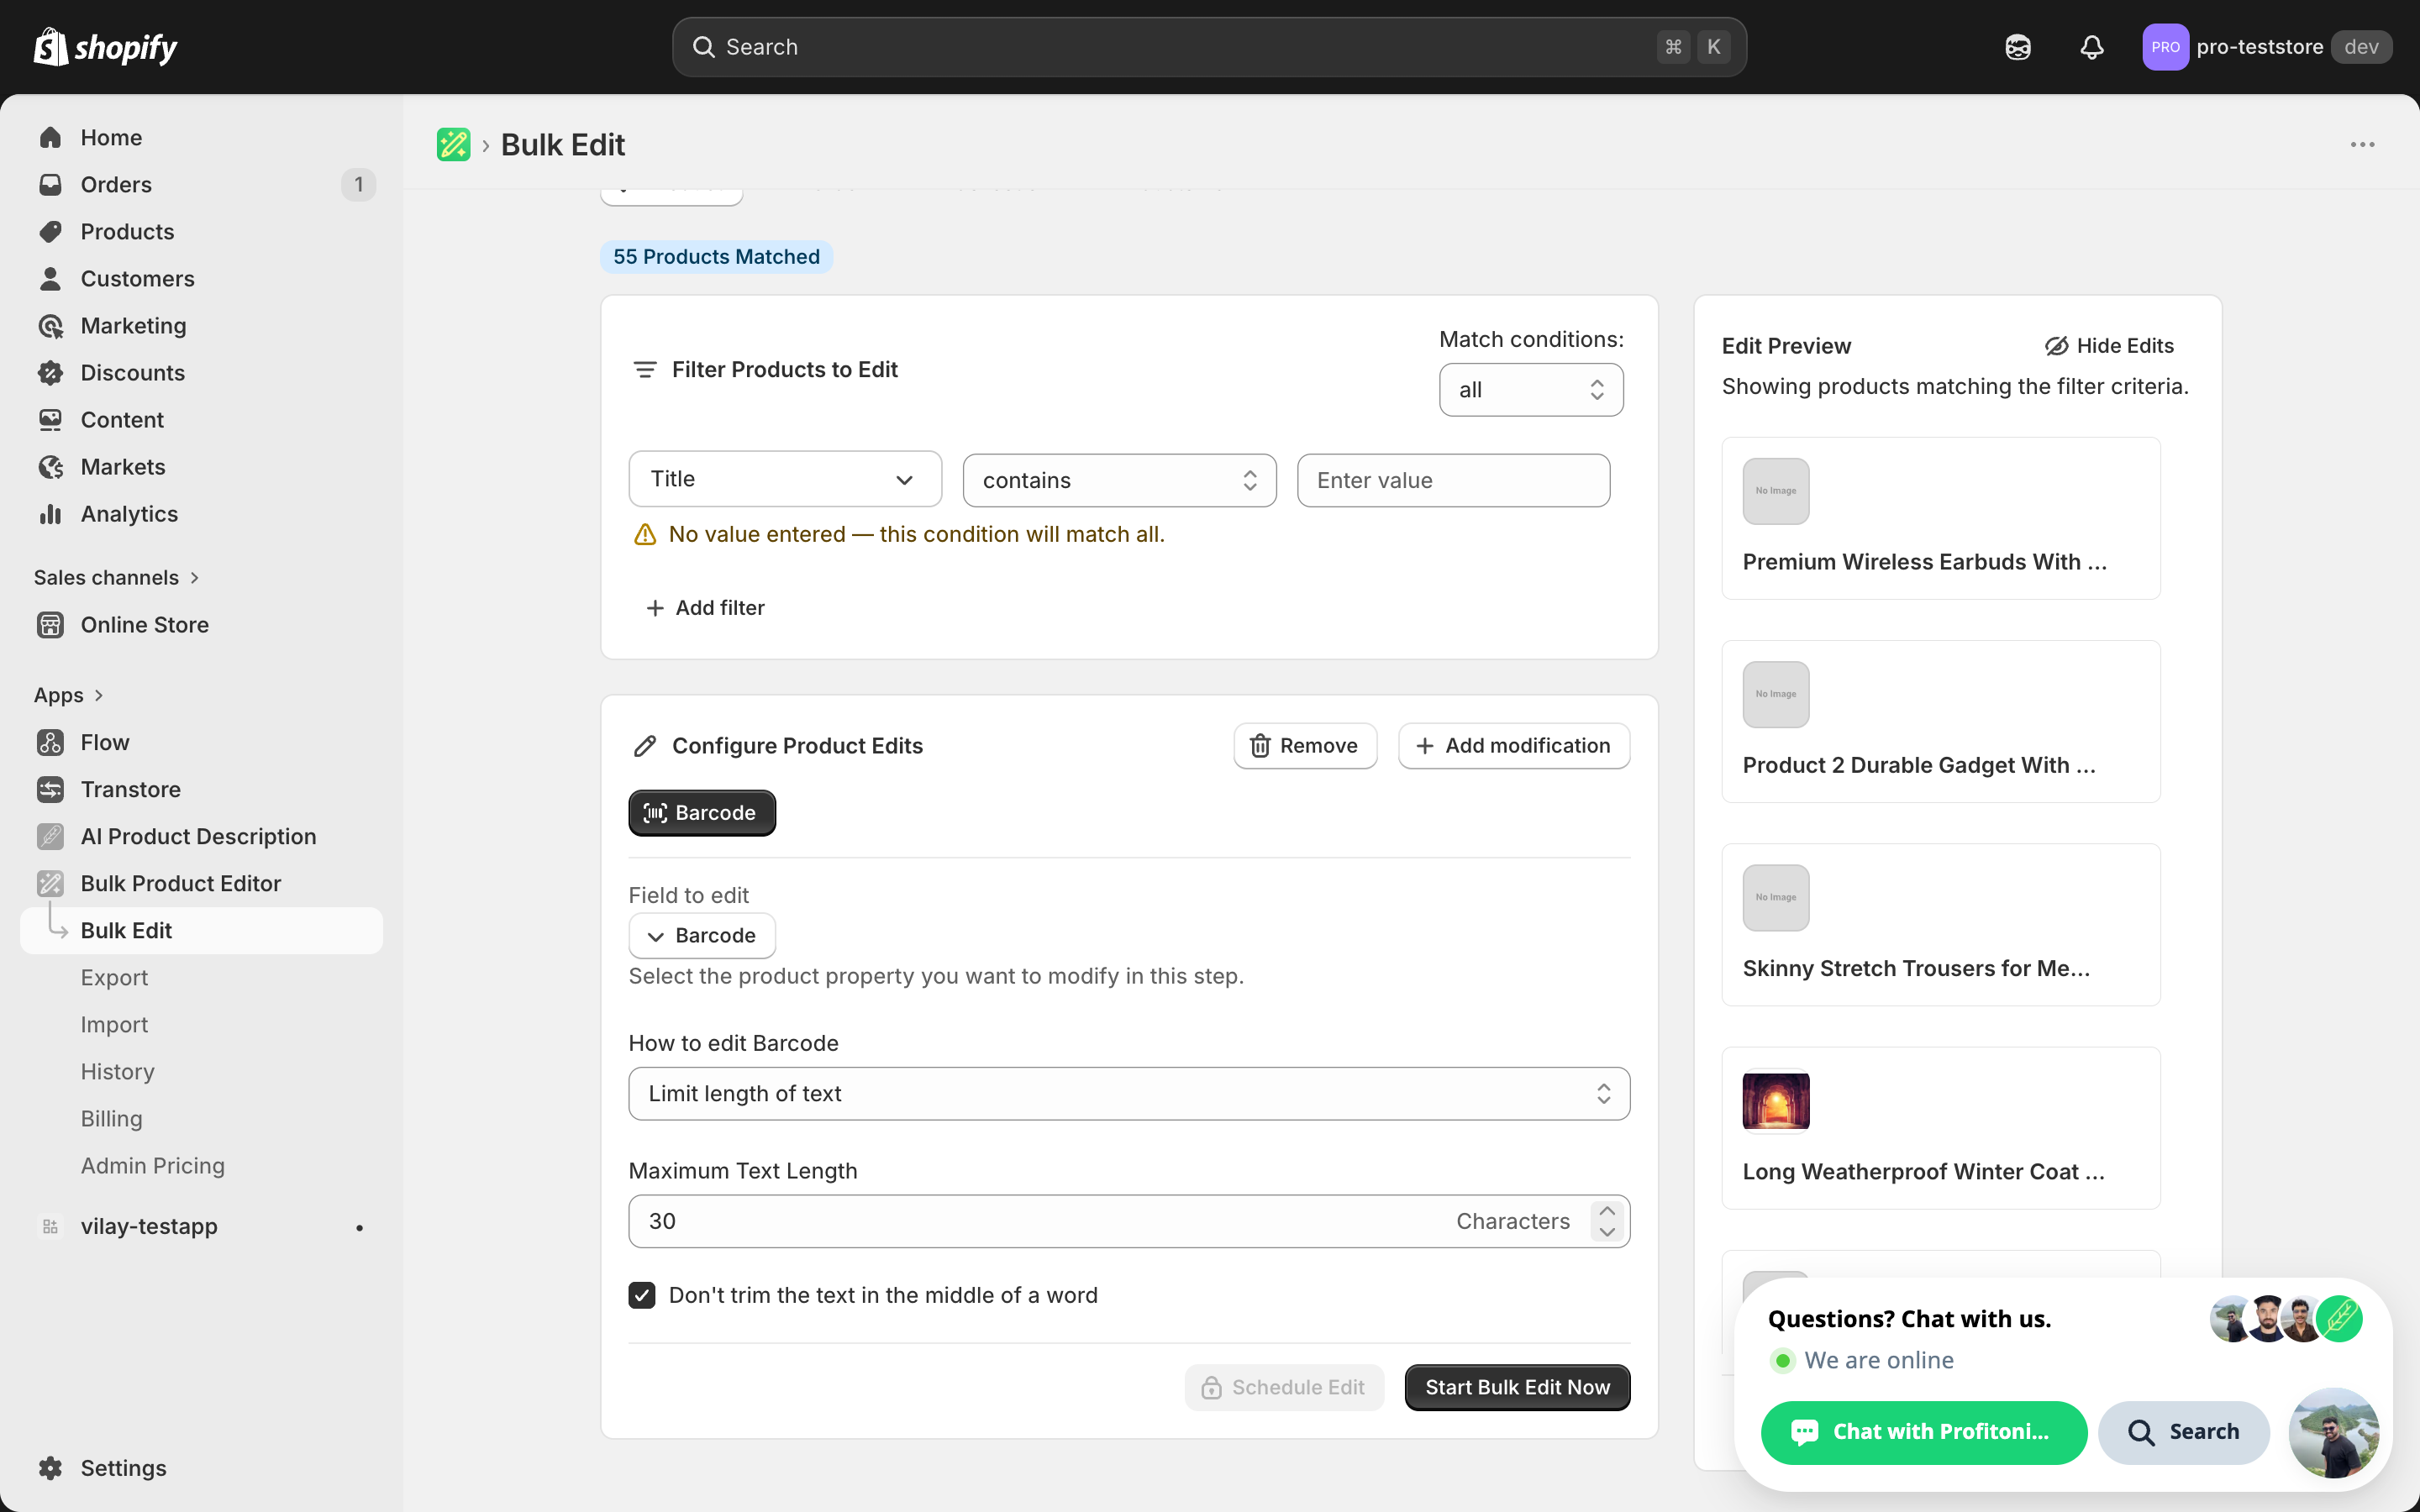Open the Flow app icon in sidebar

coord(50,742)
